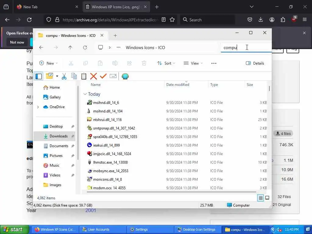Click the Cut scissors icon in classic toolbar
The width and height of the screenshot is (312, 234).
[x=64, y=76]
